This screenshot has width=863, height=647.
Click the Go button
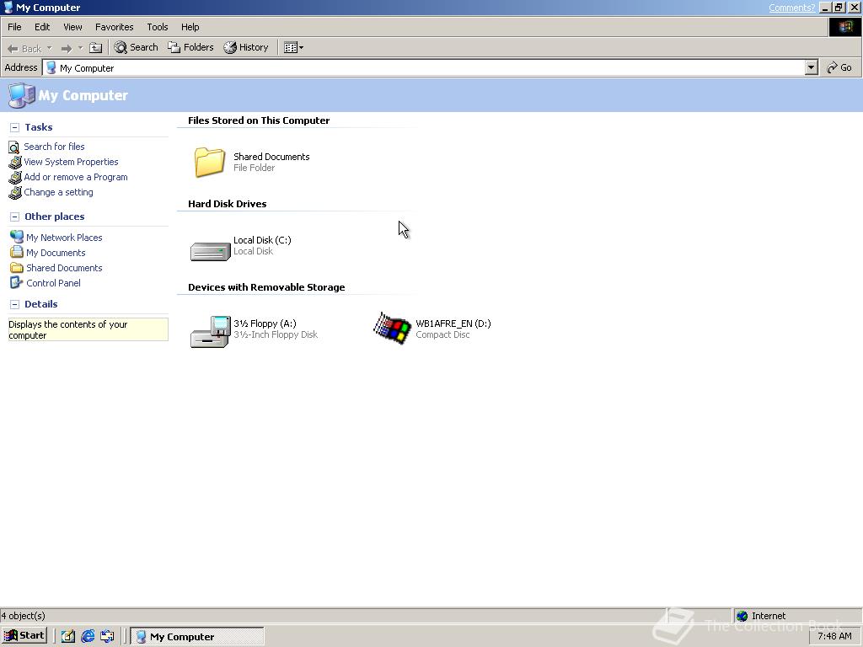click(x=839, y=67)
